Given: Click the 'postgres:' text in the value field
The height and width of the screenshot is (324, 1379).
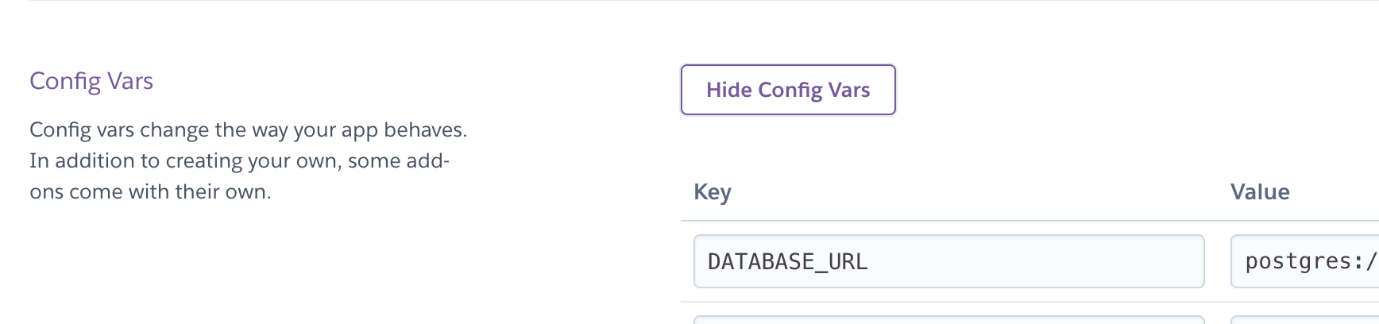Looking at the screenshot, I should pos(1304,261).
